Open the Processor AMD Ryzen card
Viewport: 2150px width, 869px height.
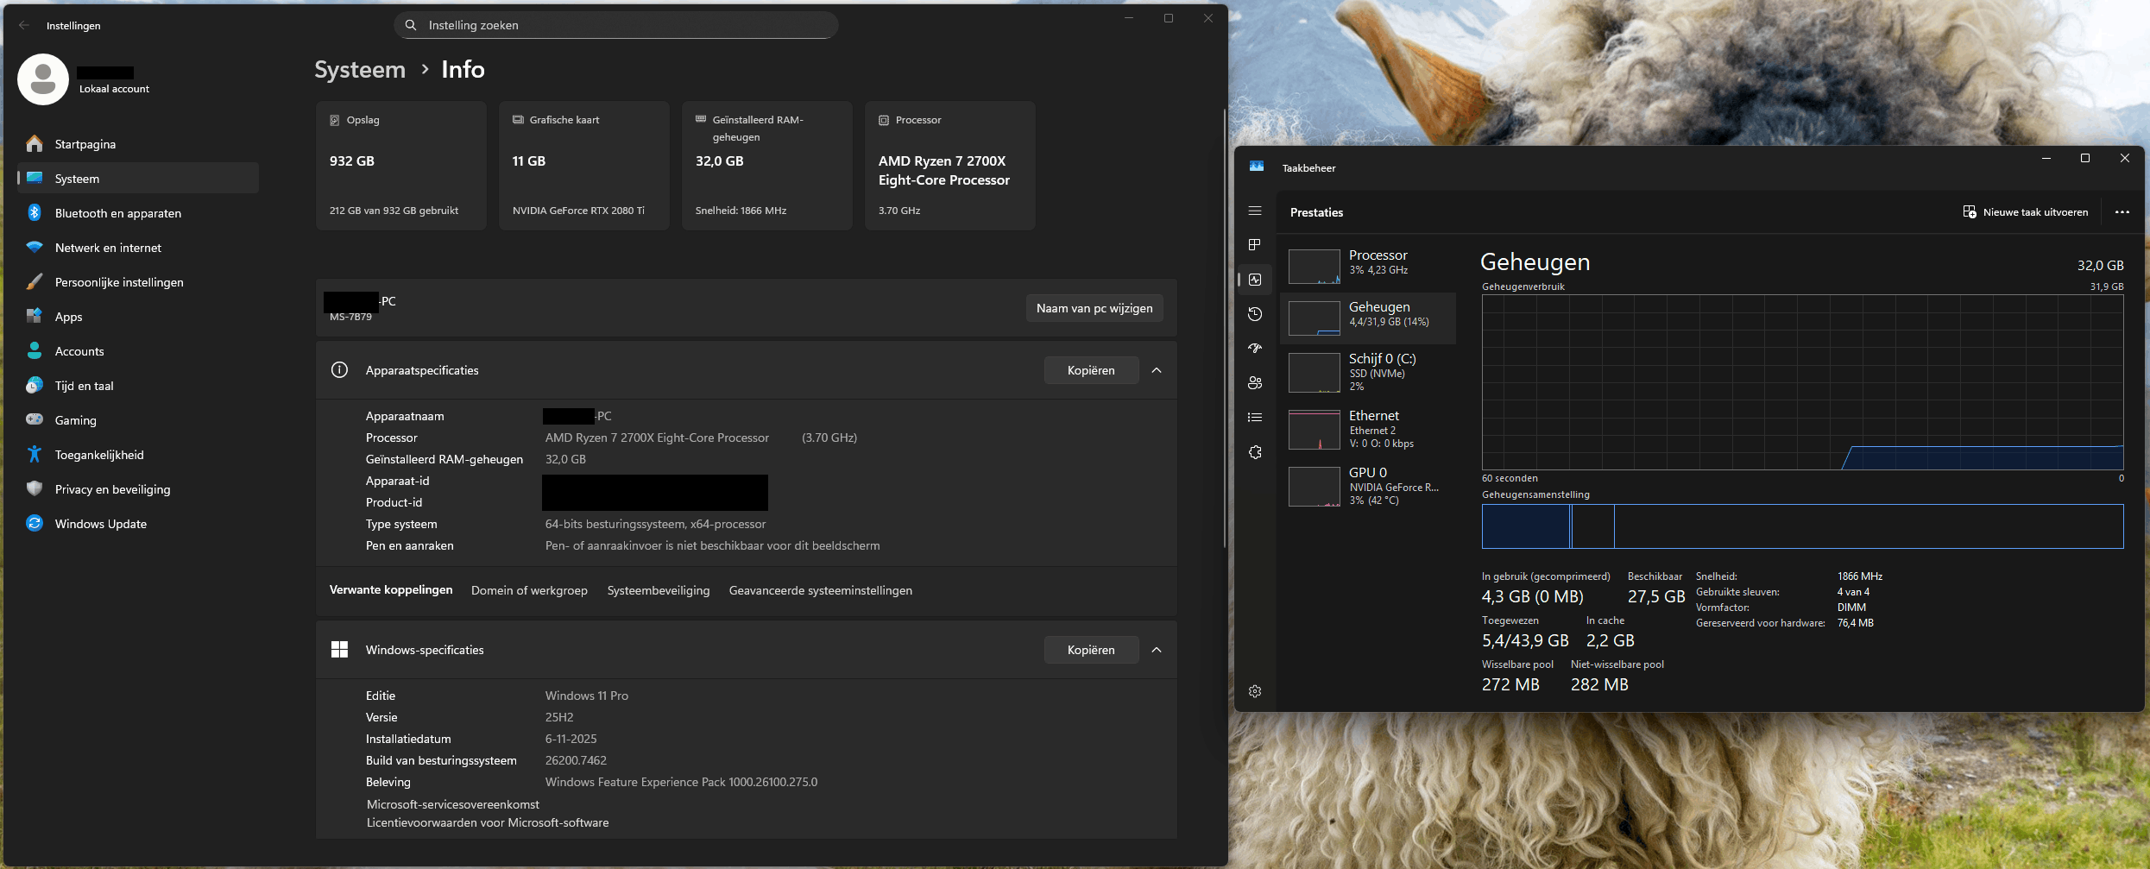pyautogui.click(x=950, y=166)
